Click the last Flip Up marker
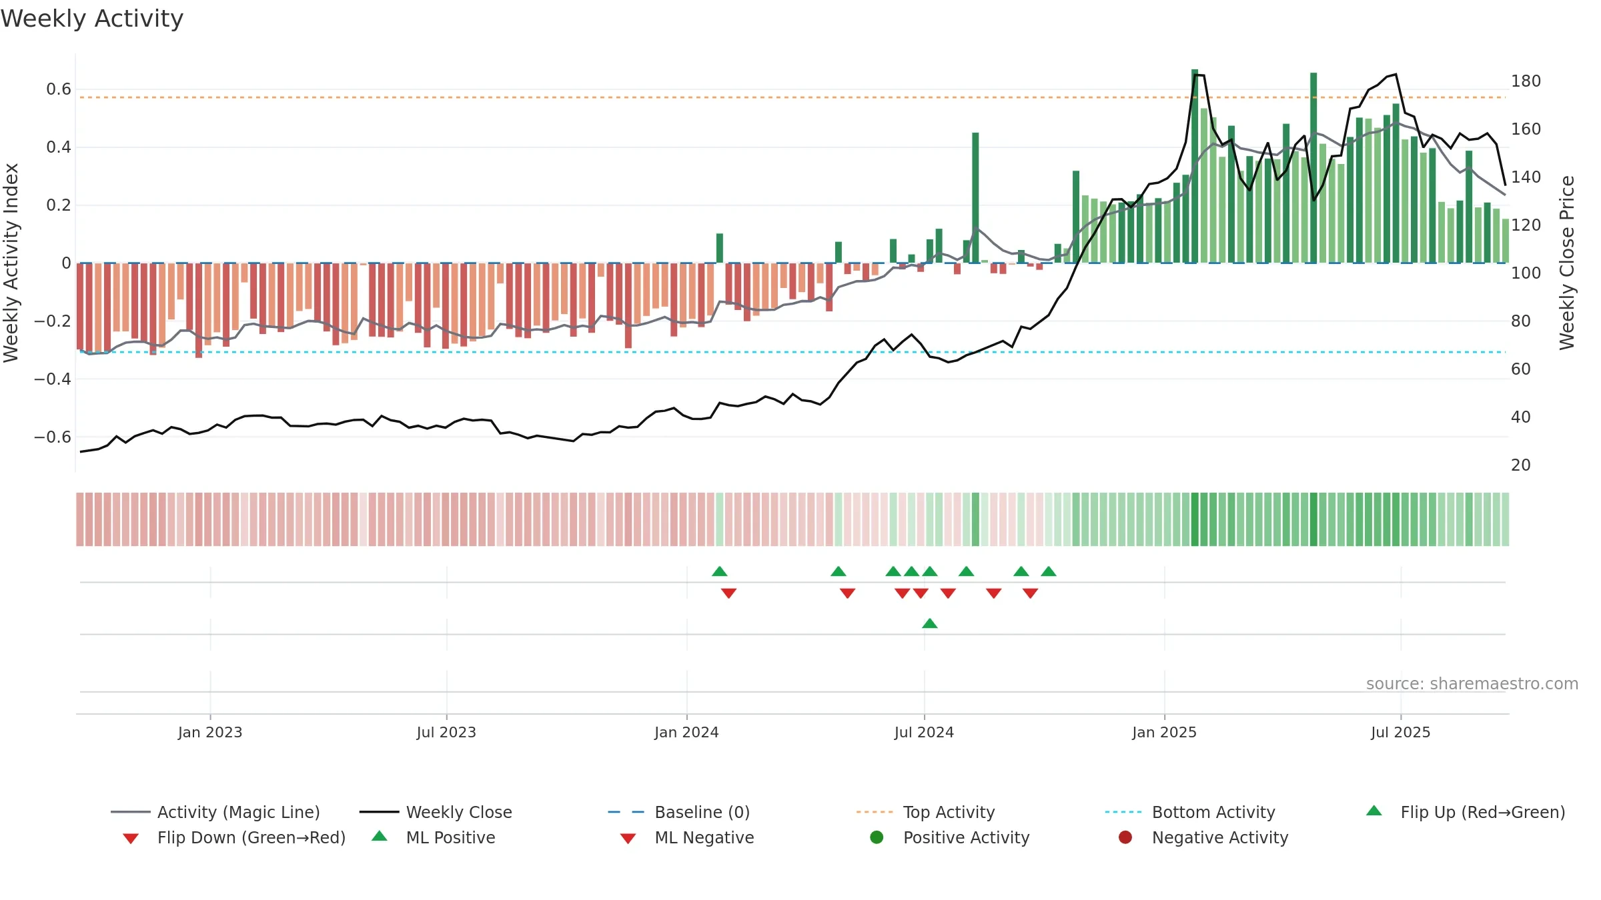Screen dimensions: 1601x900 [1049, 571]
